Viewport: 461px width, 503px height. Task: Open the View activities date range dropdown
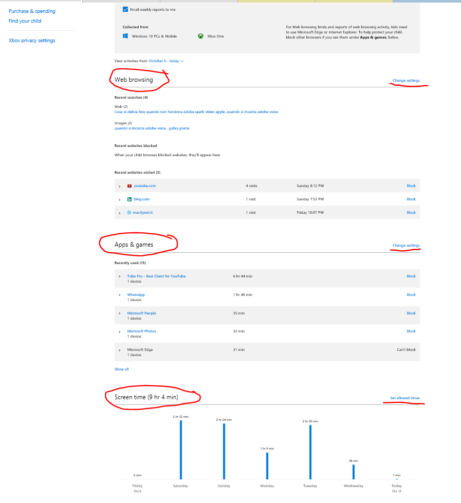click(167, 61)
